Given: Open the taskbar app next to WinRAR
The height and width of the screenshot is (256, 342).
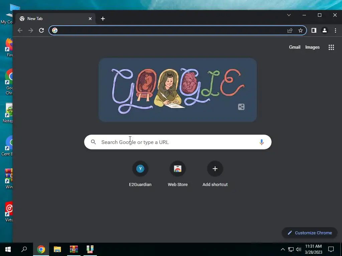Looking at the screenshot, I should click(x=90, y=249).
